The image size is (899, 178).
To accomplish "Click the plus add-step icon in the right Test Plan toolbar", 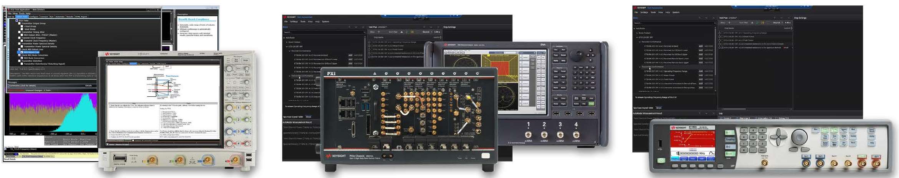I will (x=730, y=23).
